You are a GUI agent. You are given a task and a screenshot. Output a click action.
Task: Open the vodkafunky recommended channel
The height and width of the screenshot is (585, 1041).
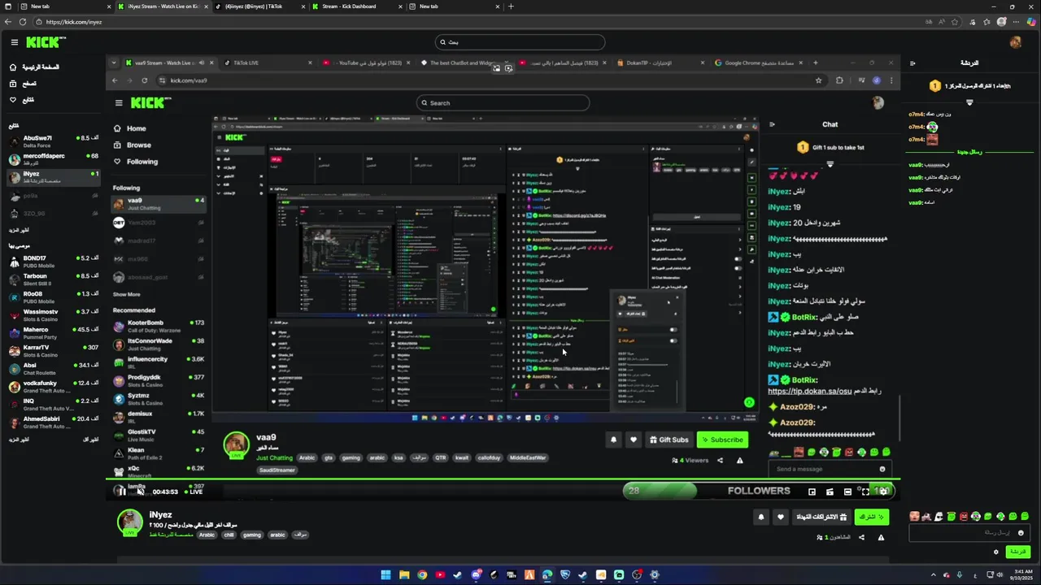(53, 387)
